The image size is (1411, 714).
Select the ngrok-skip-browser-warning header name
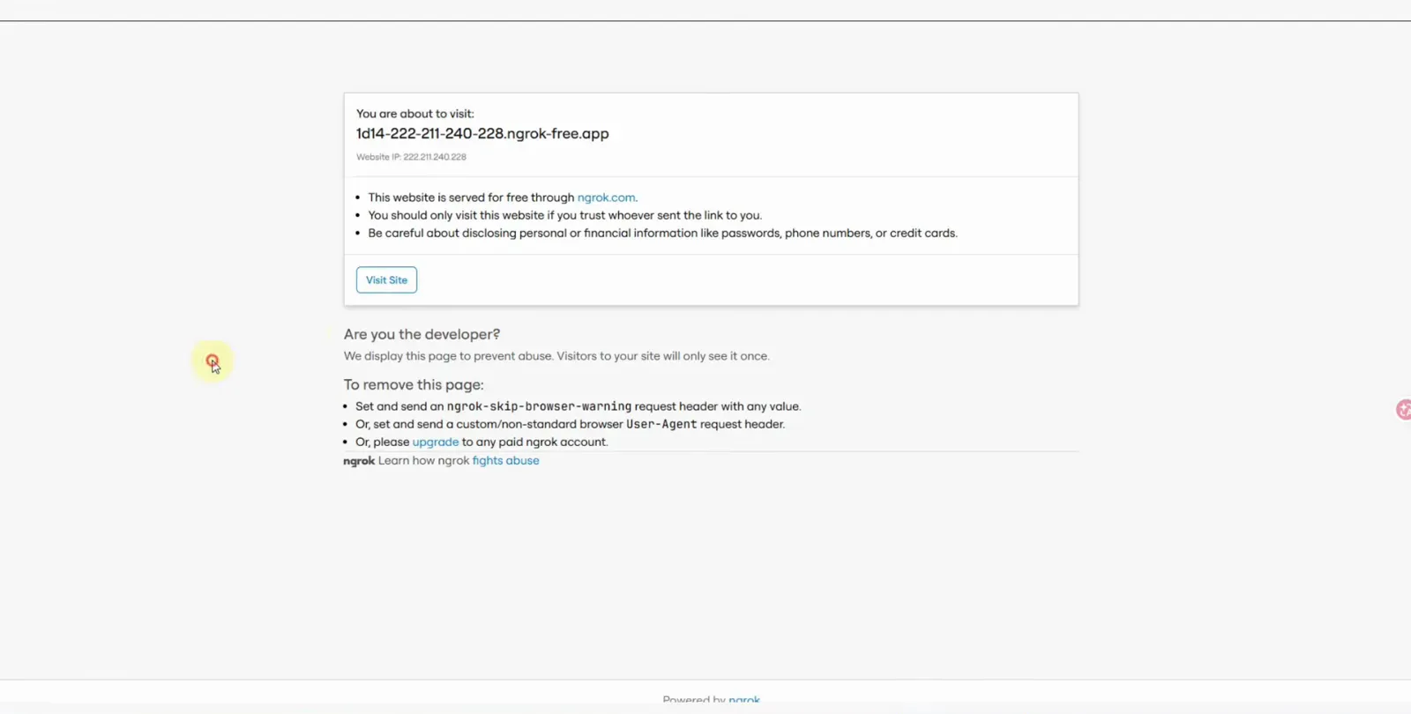(x=539, y=406)
